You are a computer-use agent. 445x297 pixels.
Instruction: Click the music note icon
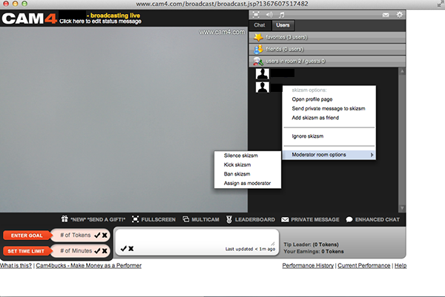click(281, 13)
